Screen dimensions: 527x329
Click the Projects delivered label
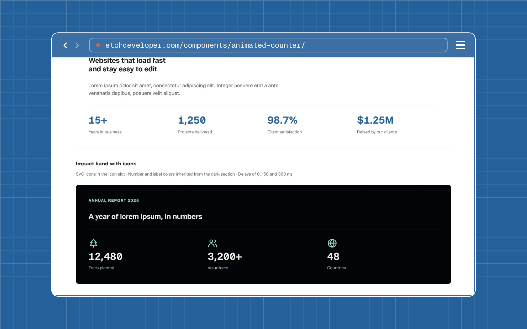click(195, 132)
